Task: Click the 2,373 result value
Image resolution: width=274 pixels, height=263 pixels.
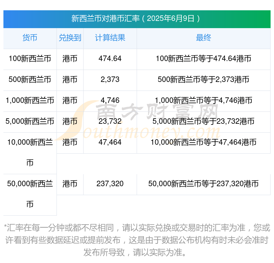Action: (x=110, y=80)
